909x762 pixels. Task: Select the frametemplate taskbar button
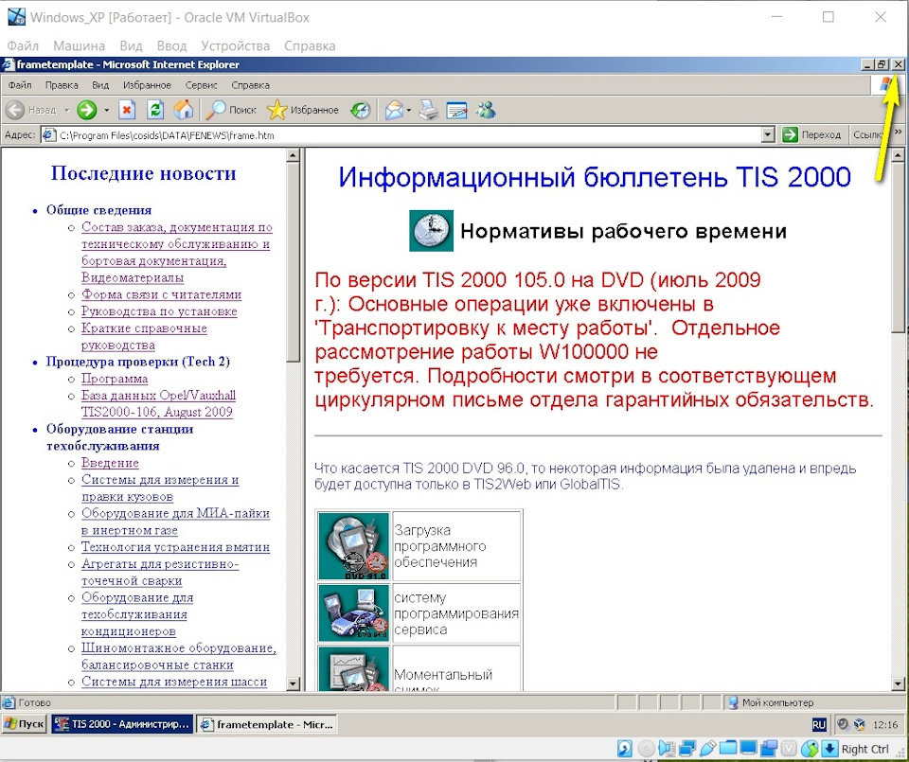point(267,724)
